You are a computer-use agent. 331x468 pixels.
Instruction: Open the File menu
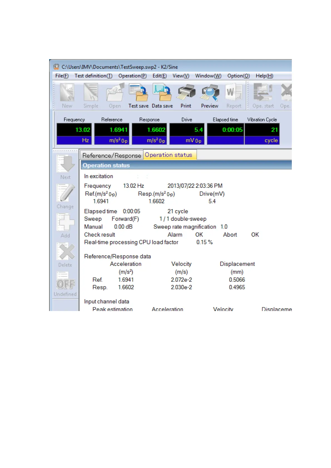coord(62,76)
